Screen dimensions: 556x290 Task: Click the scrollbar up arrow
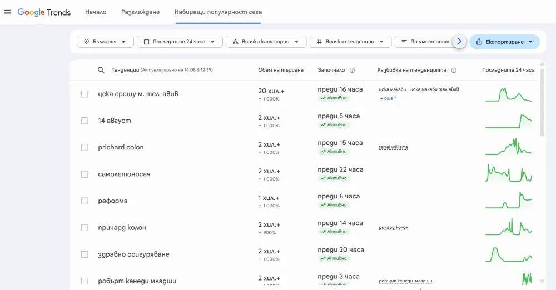[x=542, y=64]
